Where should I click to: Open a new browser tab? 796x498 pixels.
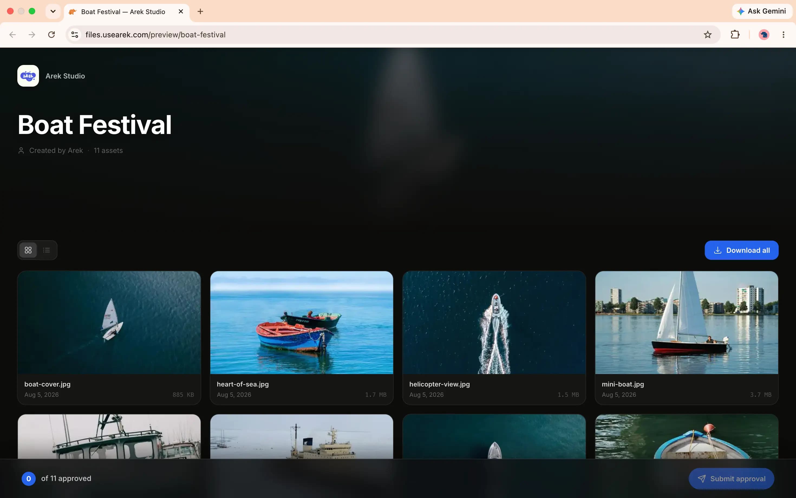(x=200, y=12)
